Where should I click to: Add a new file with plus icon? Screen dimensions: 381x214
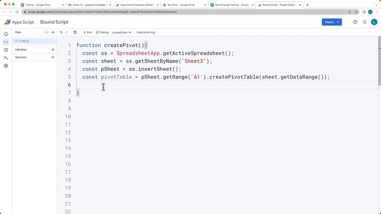point(53,32)
